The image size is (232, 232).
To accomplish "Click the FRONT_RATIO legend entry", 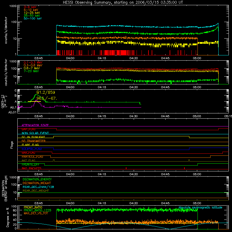I will (33, 207).
